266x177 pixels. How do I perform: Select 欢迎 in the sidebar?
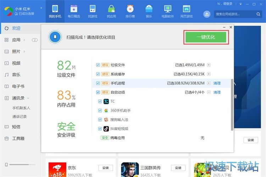point(20,28)
